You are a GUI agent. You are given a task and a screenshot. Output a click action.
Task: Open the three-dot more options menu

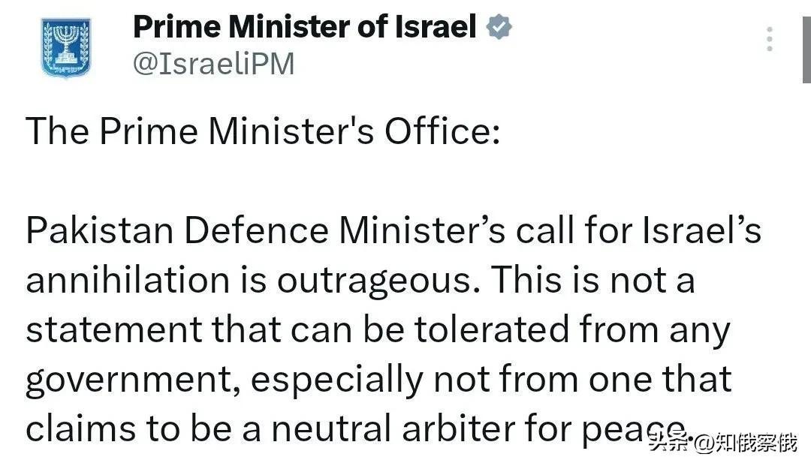(x=770, y=39)
